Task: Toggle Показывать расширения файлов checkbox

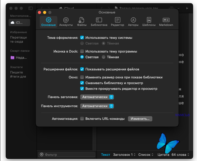Action: [82, 69]
